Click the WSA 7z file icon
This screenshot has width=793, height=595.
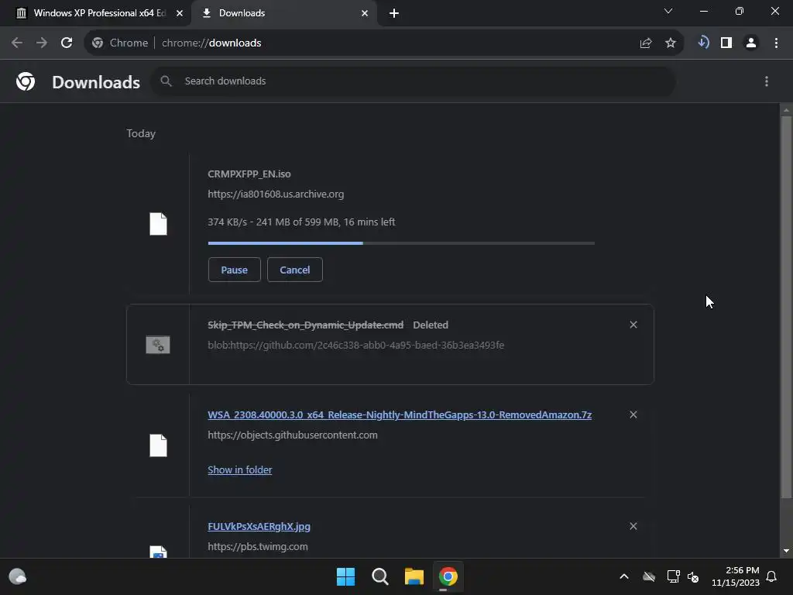click(158, 445)
